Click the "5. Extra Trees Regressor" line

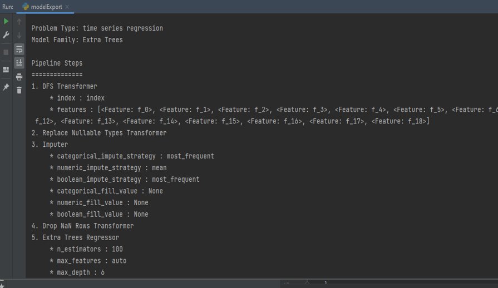click(75, 237)
